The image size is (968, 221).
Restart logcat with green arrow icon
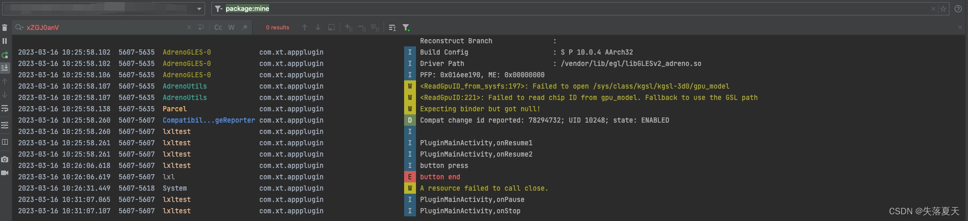pos(5,55)
